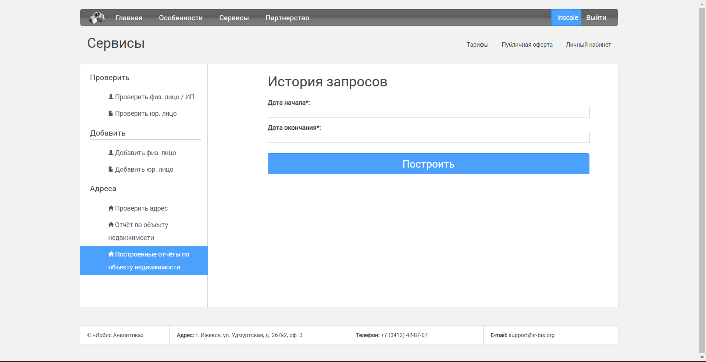
Task: Click the Добавить section heading
Action: 108,133
